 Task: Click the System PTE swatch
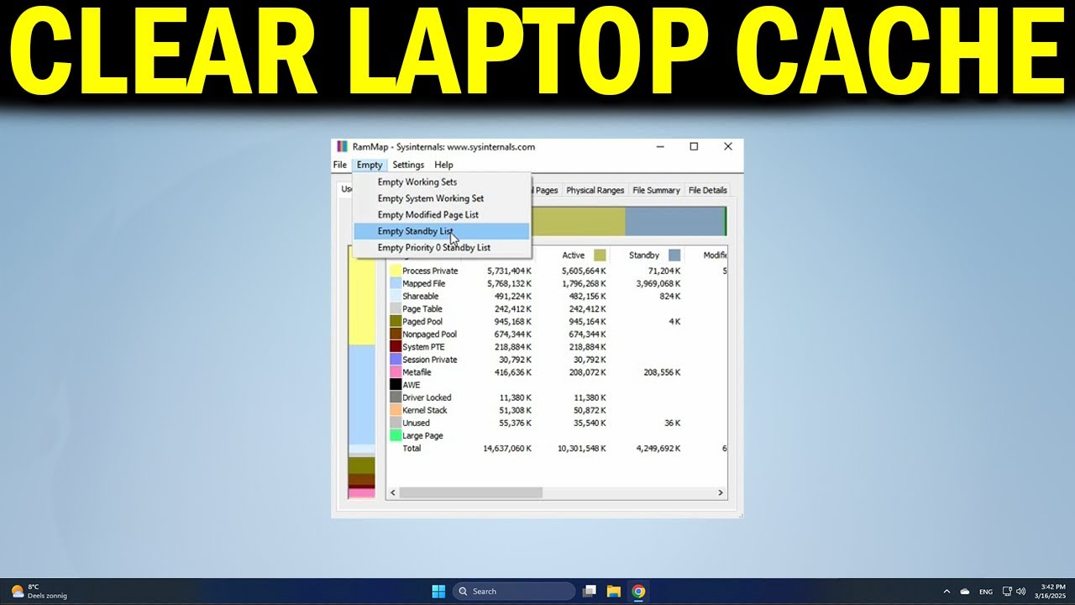396,346
